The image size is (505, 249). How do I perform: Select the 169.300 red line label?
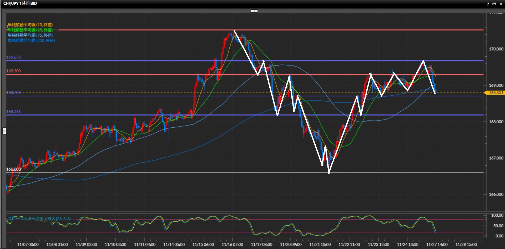click(13, 71)
